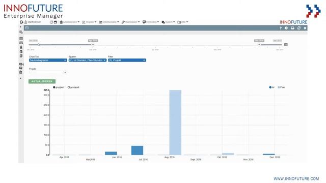
Task: Click the WWW.INNOFUTURE.COM link
Action: click(x=296, y=178)
